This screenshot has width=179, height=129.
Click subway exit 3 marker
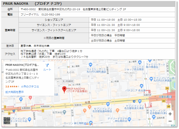pos(5,107)
